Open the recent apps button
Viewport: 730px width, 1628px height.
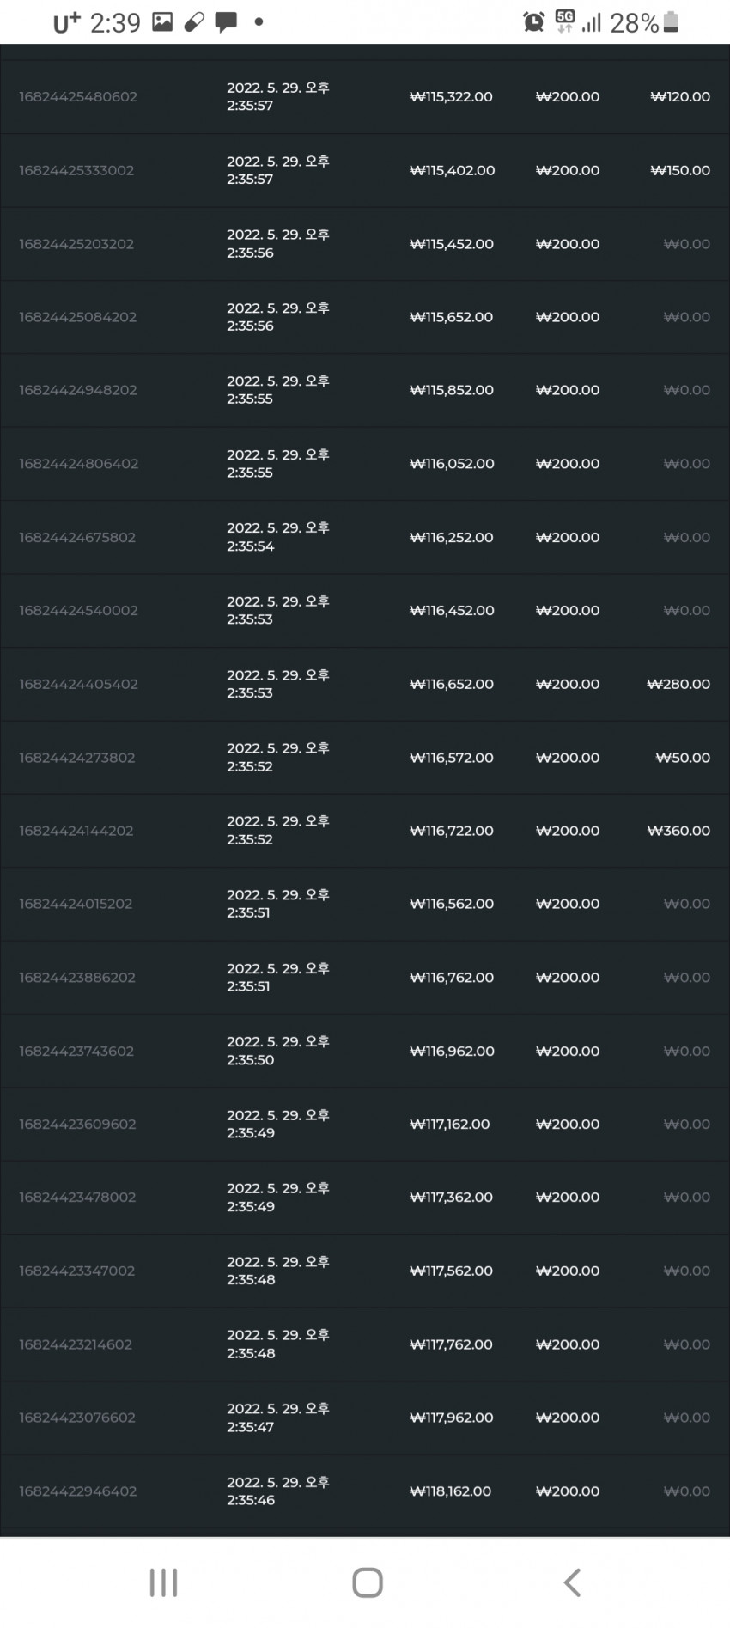click(x=163, y=1582)
